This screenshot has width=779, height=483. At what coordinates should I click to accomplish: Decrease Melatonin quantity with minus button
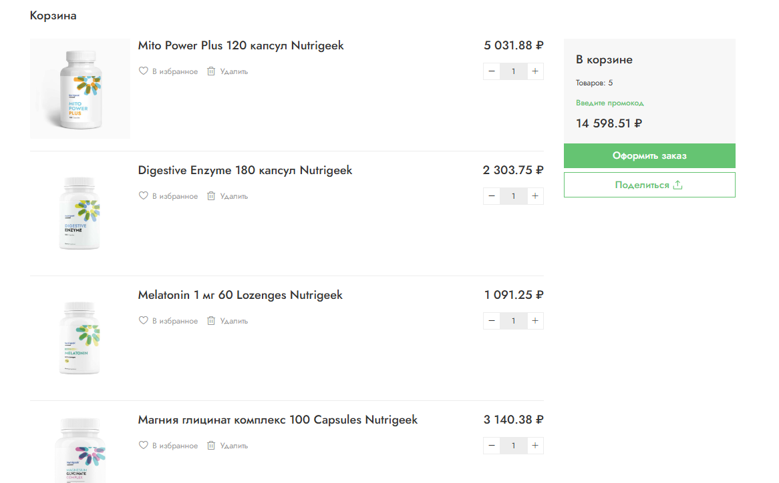click(491, 321)
